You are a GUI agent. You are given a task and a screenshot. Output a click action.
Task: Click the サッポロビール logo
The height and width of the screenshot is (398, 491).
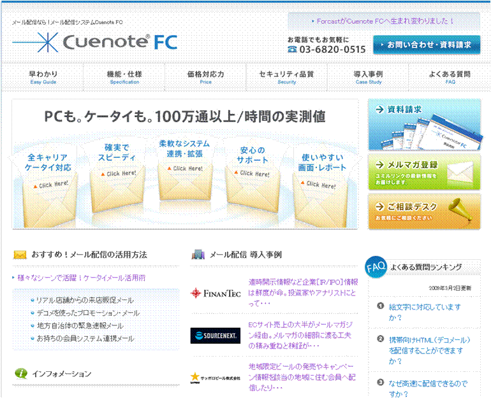click(216, 378)
